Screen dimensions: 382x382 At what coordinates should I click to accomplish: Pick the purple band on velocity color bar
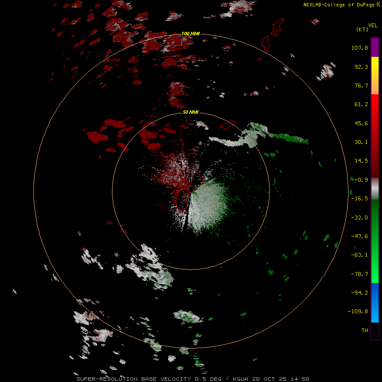pyautogui.click(x=375, y=47)
